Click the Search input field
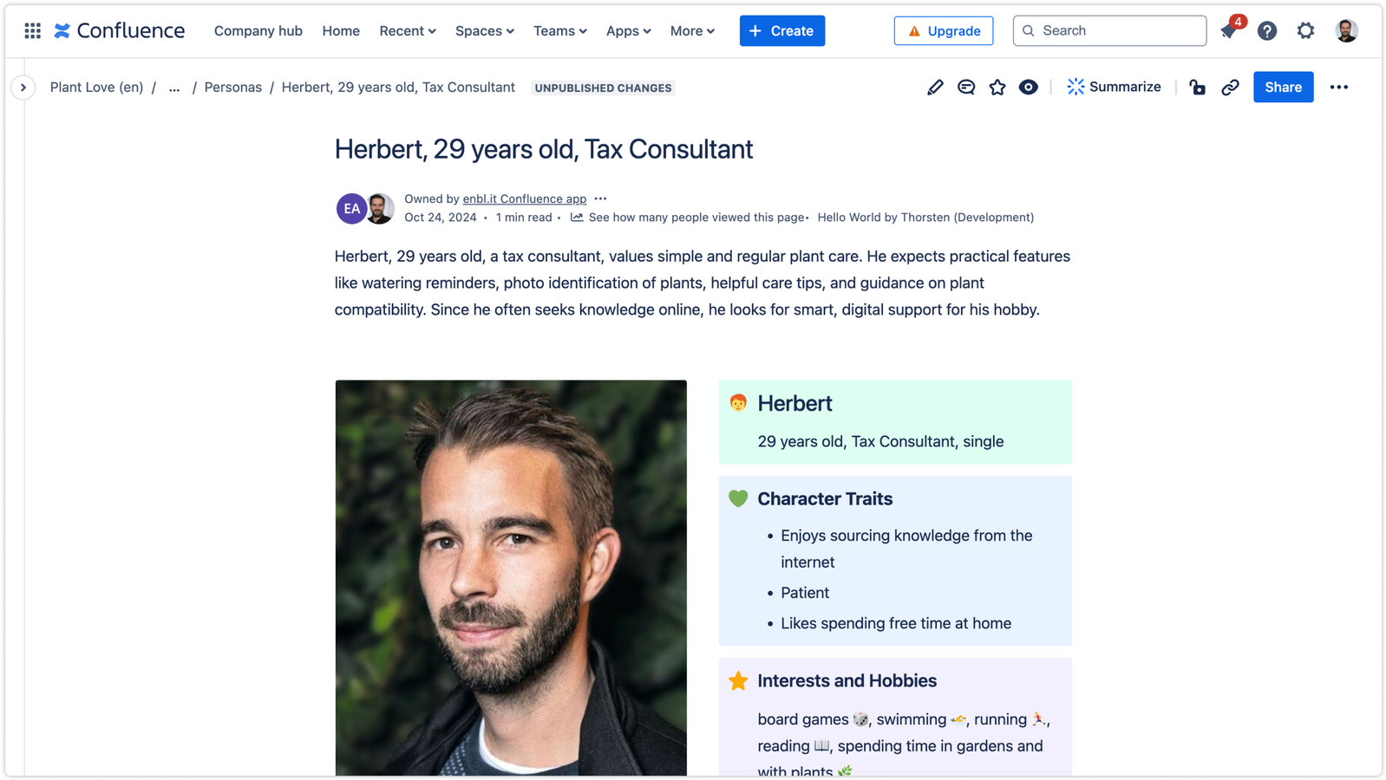This screenshot has width=1386, height=780. pyautogui.click(x=1109, y=30)
